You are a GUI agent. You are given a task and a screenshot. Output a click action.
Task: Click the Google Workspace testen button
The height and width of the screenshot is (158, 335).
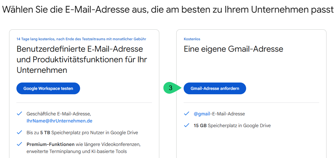[48, 88]
